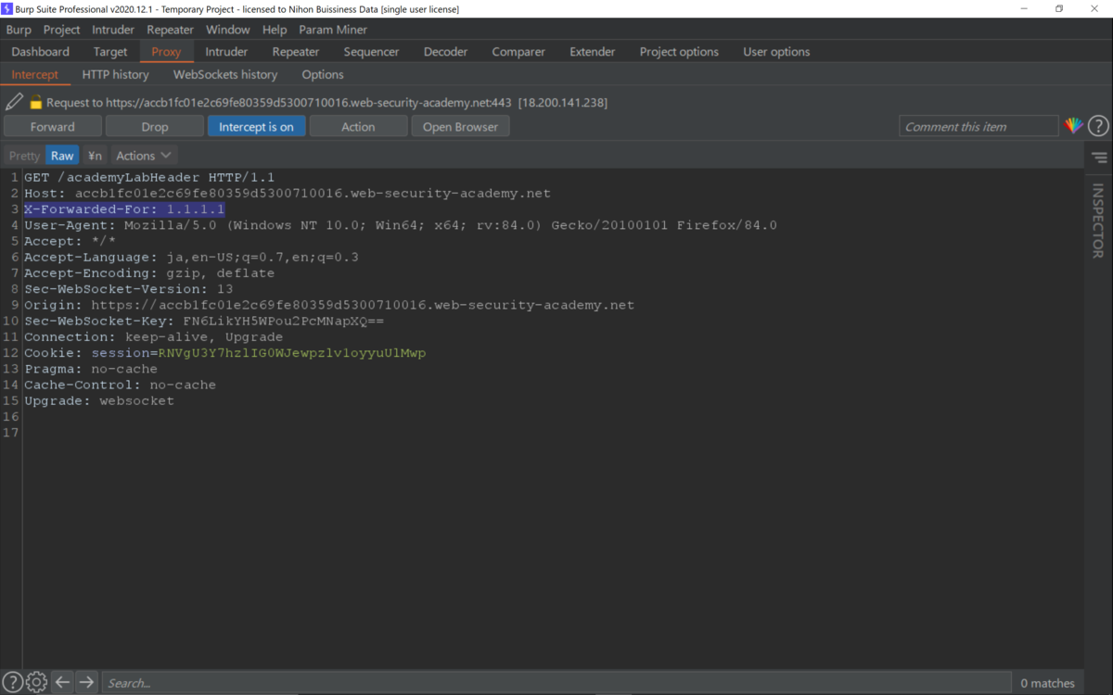Open the User options tab
Image resolution: width=1113 pixels, height=695 pixels.
click(776, 52)
